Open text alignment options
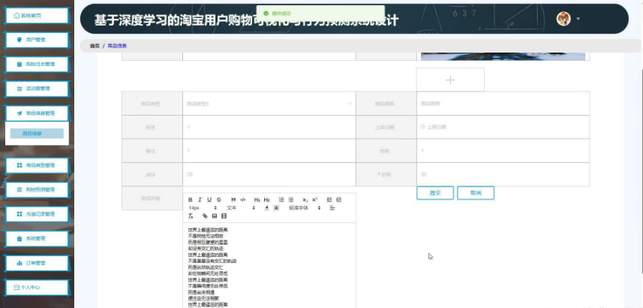The height and width of the screenshot is (308, 643). [x=332, y=208]
